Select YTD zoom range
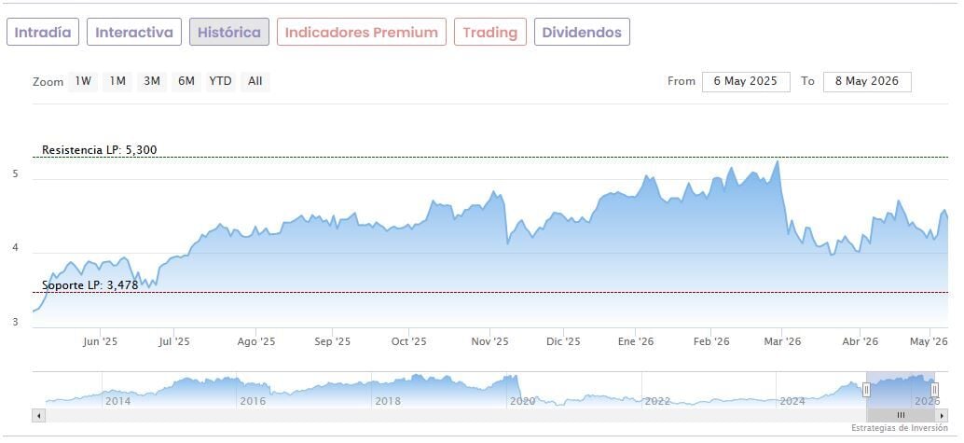Viewport: 964px width, 443px height. pyautogui.click(x=220, y=81)
